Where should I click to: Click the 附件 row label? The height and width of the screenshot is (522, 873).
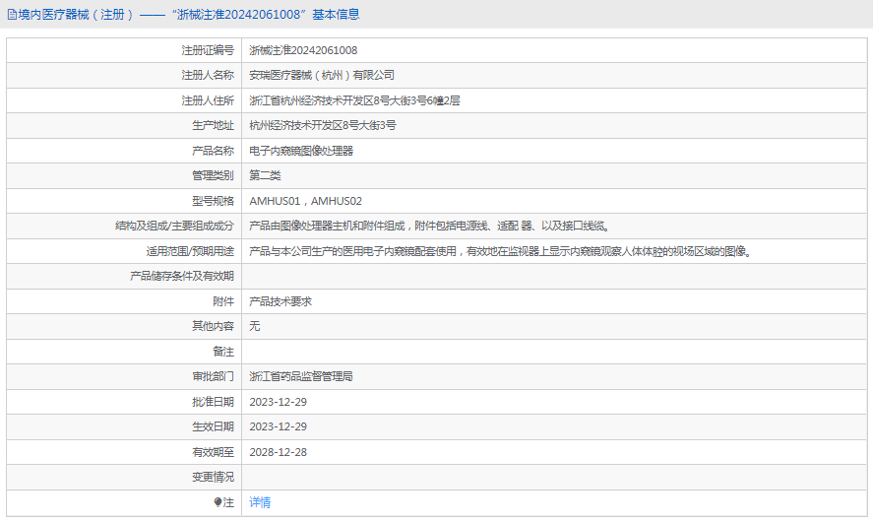(223, 301)
